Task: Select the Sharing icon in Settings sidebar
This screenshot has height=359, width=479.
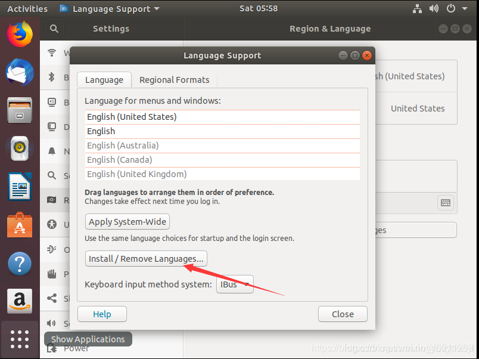Action: coord(52,298)
